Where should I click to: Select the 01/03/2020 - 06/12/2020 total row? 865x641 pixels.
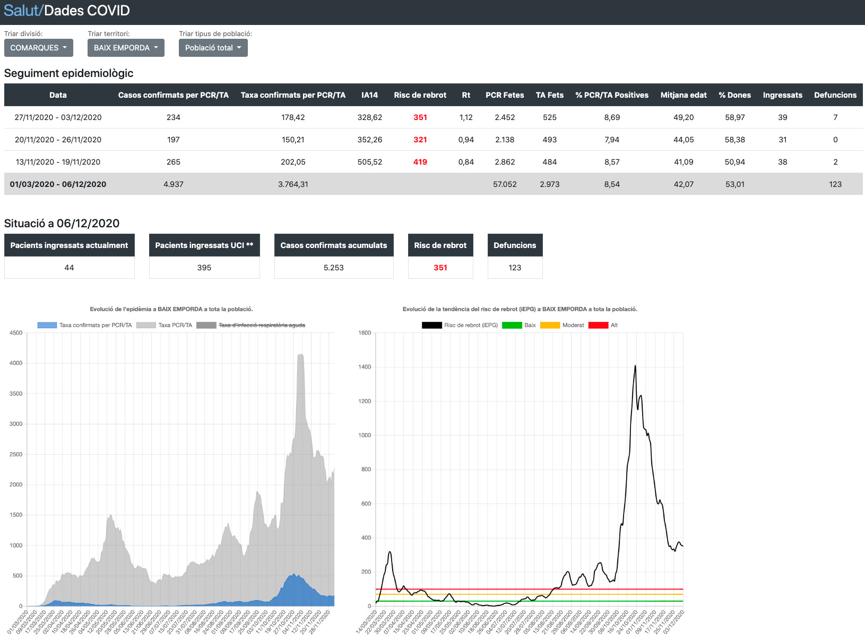coord(434,184)
